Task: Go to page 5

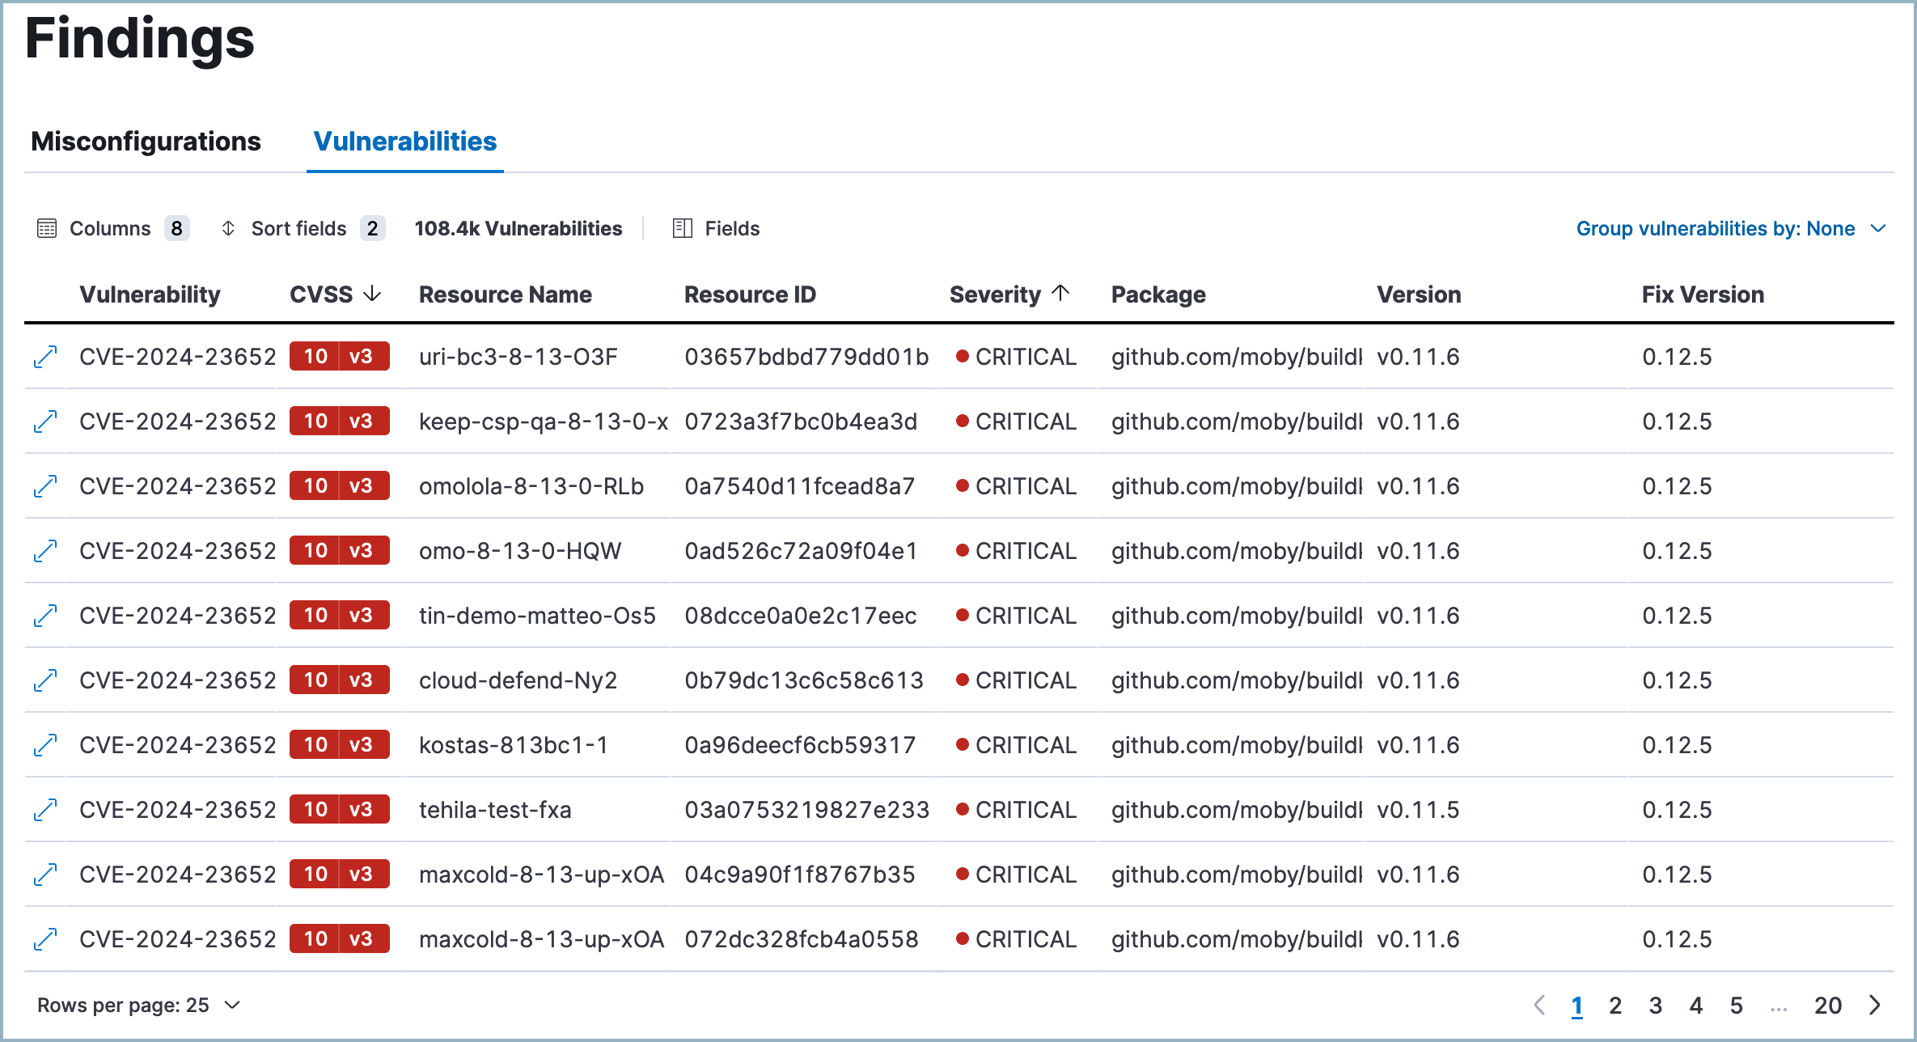Action: pos(1736,1005)
